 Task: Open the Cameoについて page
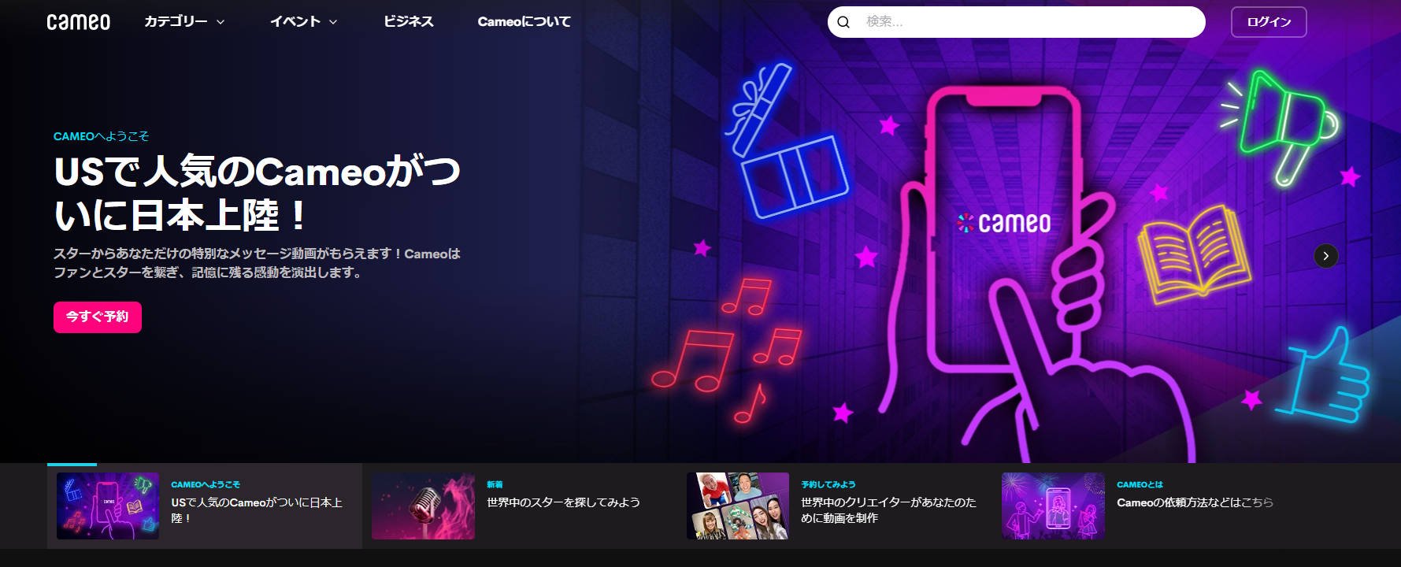(524, 22)
